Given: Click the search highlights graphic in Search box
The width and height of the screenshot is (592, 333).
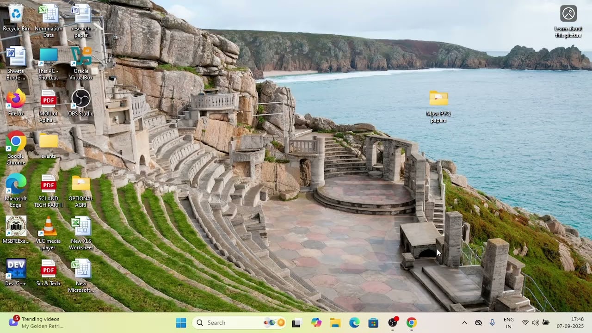Looking at the screenshot, I should 274,323.
